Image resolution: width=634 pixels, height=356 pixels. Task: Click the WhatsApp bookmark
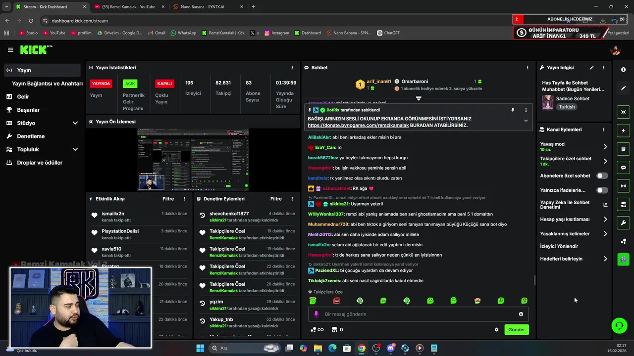coord(183,33)
